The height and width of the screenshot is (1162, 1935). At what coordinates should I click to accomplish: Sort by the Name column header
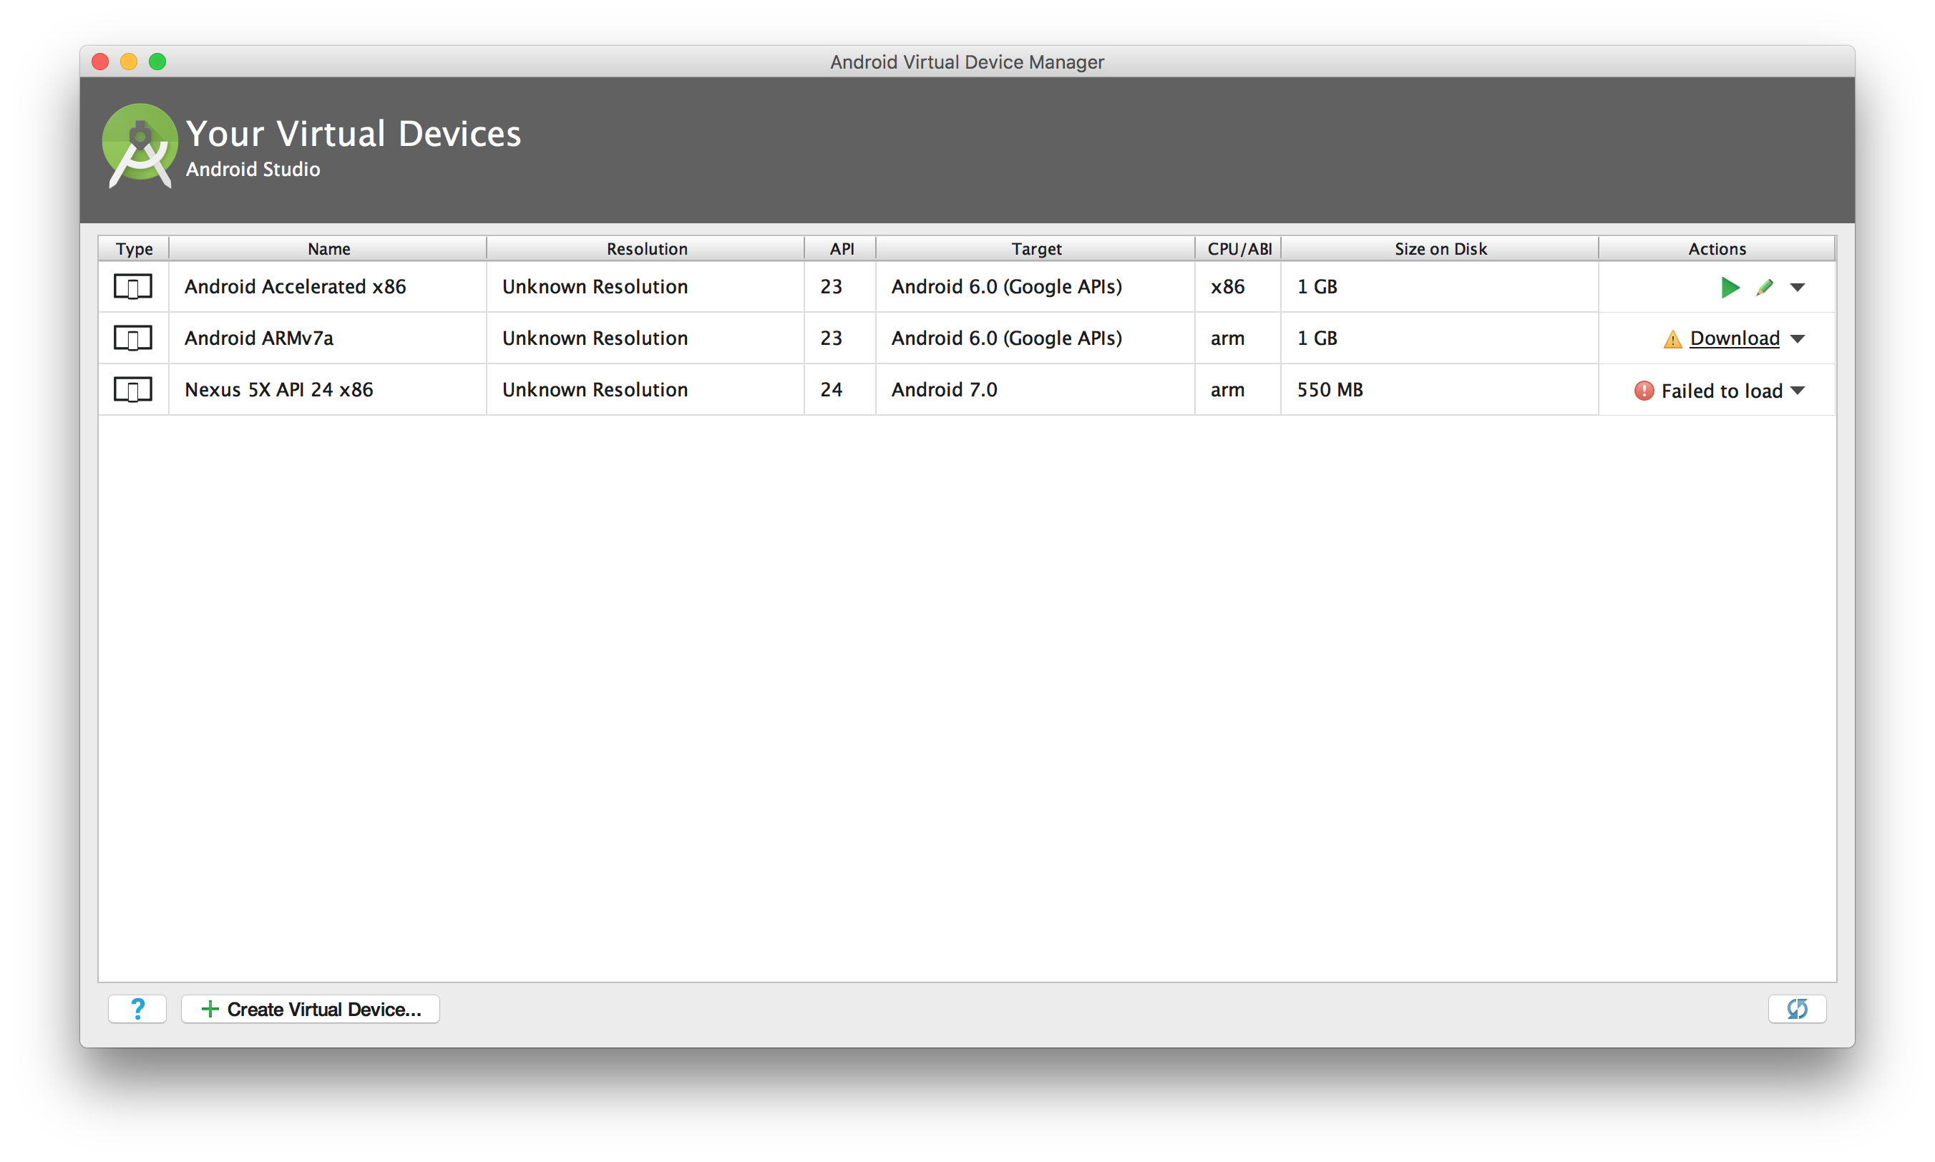pyautogui.click(x=328, y=249)
